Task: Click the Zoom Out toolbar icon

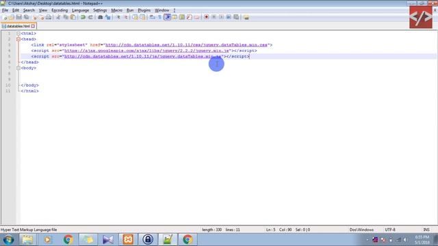Action: point(125,17)
